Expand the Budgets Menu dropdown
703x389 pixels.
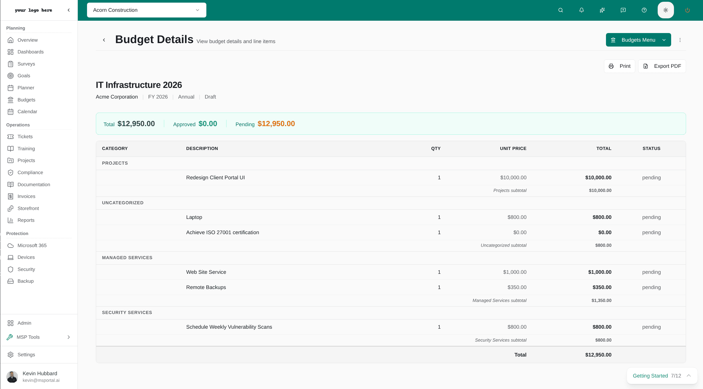[x=638, y=40]
